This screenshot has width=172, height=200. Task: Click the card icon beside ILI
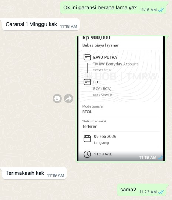[x=87, y=82]
